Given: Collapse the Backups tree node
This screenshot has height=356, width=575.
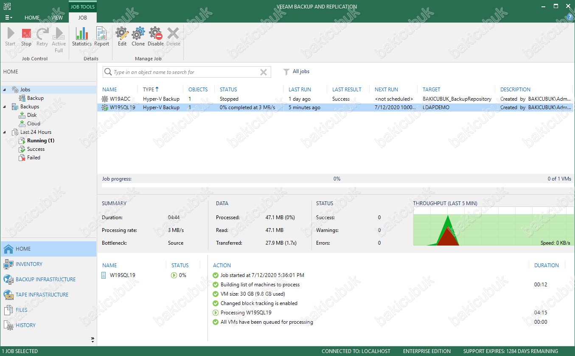Looking at the screenshot, I should (x=5, y=107).
